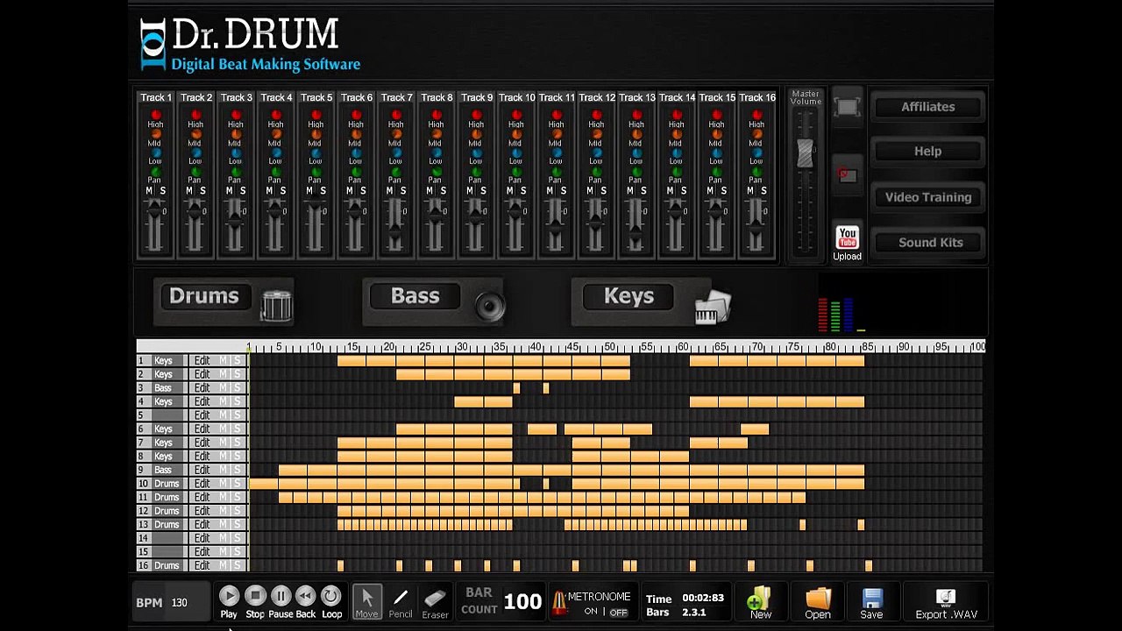Select the Move arrow tool
The width and height of the screenshot is (1122, 631).
[366, 600]
